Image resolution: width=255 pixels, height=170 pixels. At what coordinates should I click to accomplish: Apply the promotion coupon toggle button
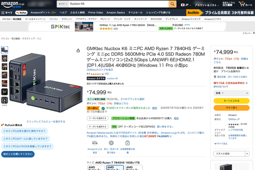point(98,118)
